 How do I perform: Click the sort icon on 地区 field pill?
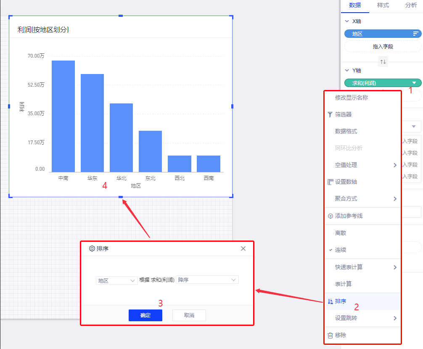415,34
